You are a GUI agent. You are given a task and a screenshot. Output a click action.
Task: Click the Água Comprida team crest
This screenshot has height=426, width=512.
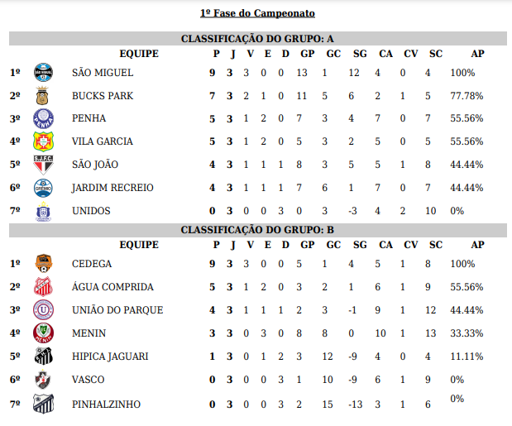click(43, 287)
